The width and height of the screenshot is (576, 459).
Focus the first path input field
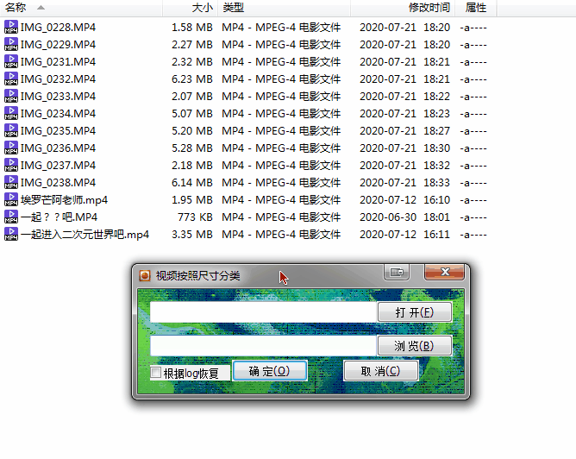point(263,312)
